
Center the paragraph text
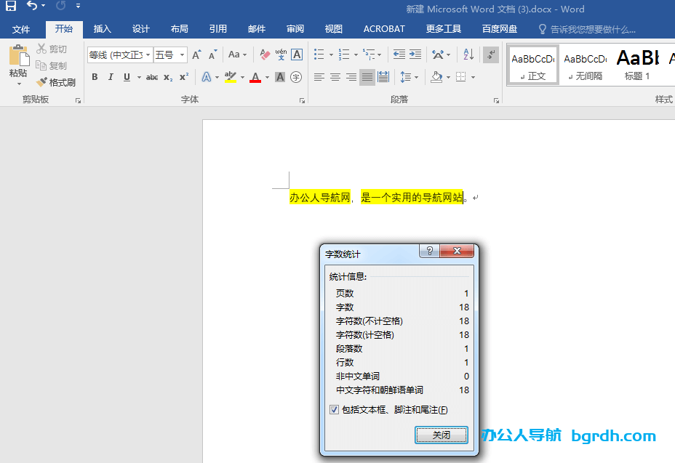pos(335,77)
